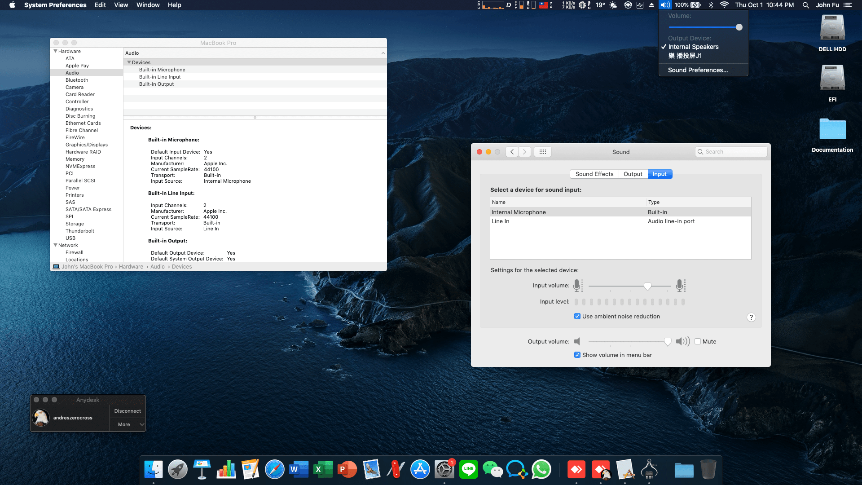Switch to the Output tab in Sound
Screen dimensions: 862x485
click(x=633, y=174)
